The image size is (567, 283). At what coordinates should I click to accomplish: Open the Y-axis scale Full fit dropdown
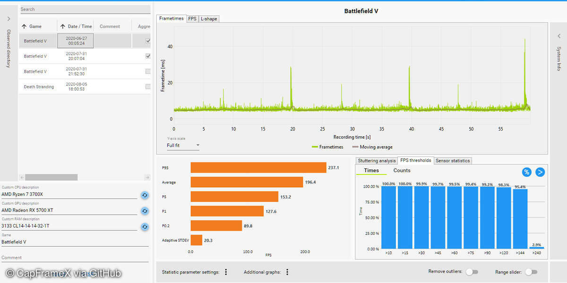point(182,145)
